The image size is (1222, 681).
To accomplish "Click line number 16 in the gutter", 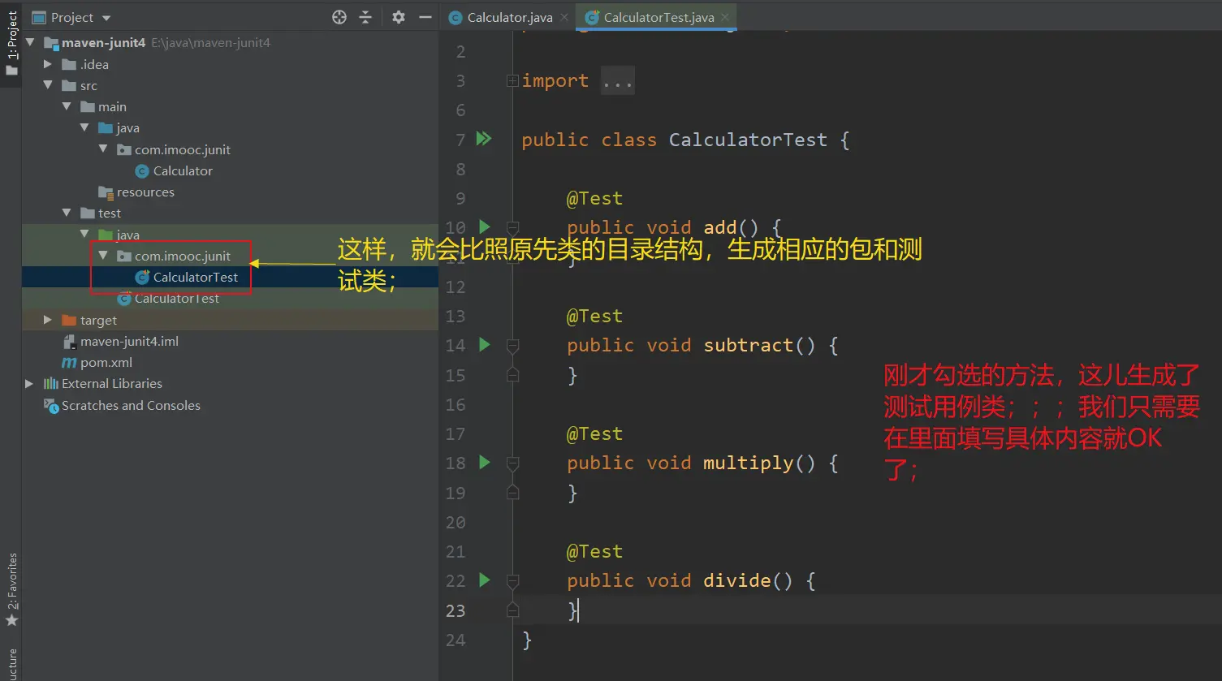I will 456,404.
